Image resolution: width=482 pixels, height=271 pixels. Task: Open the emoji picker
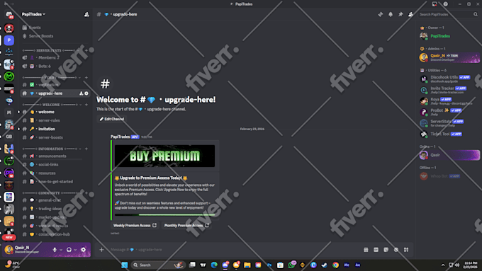pyautogui.click(x=396, y=250)
